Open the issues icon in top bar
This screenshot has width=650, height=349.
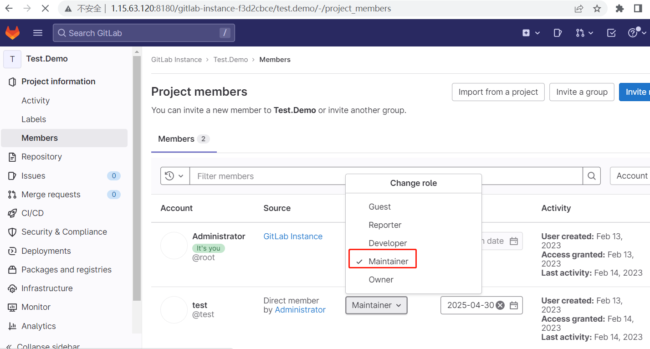click(x=558, y=33)
